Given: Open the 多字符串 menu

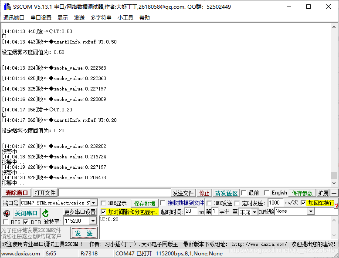Looking at the screenshot, I should click(101, 18).
